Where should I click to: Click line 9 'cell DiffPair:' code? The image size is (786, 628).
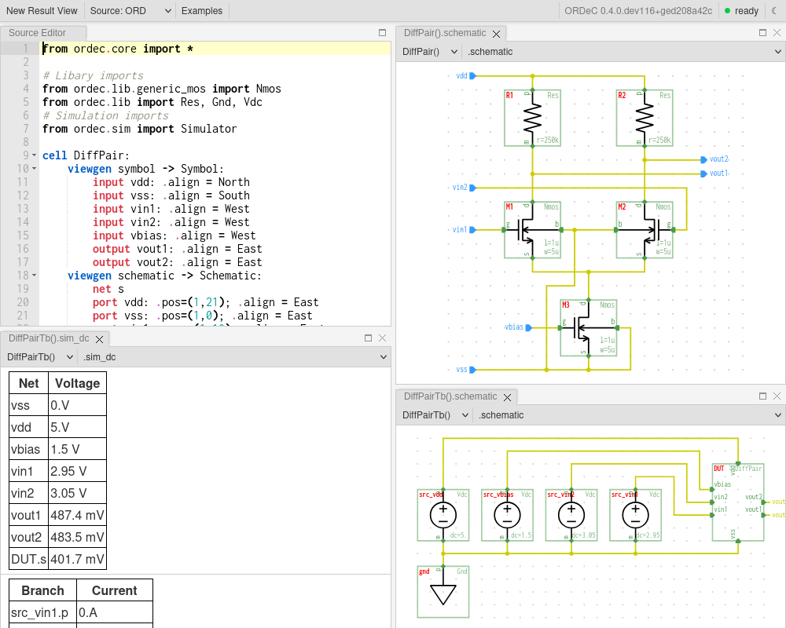pyautogui.click(x=86, y=155)
